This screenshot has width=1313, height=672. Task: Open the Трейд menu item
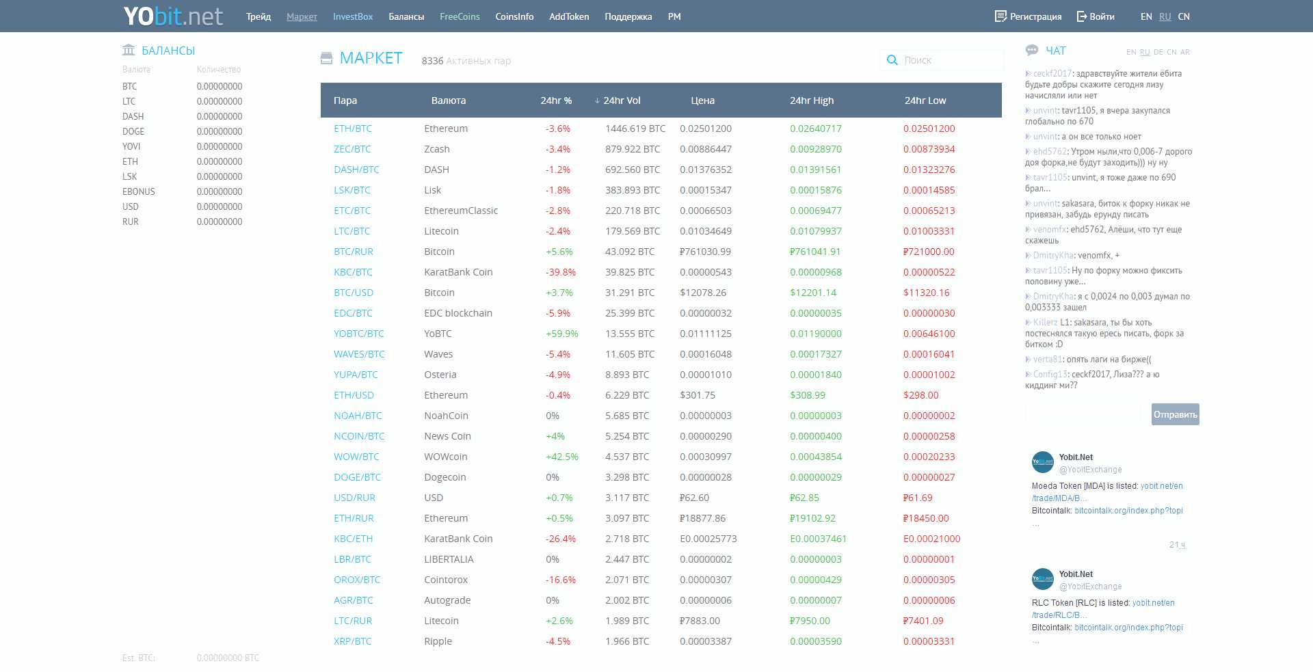258,16
